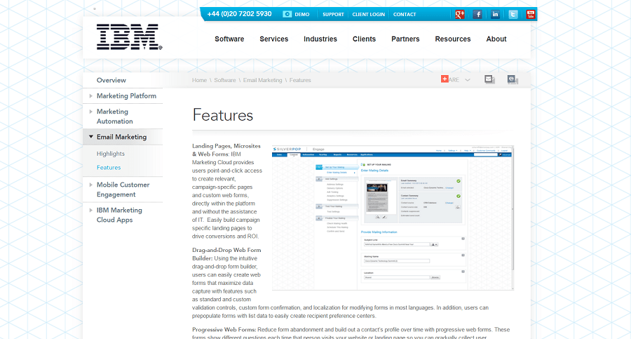Click the Demo link in top bar
This screenshot has height=339, width=631.
click(x=296, y=14)
